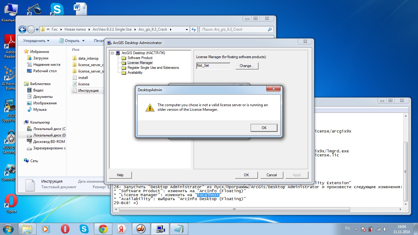Select the data_interop folder
This screenshot has width=418, height=235.
[x=88, y=58]
